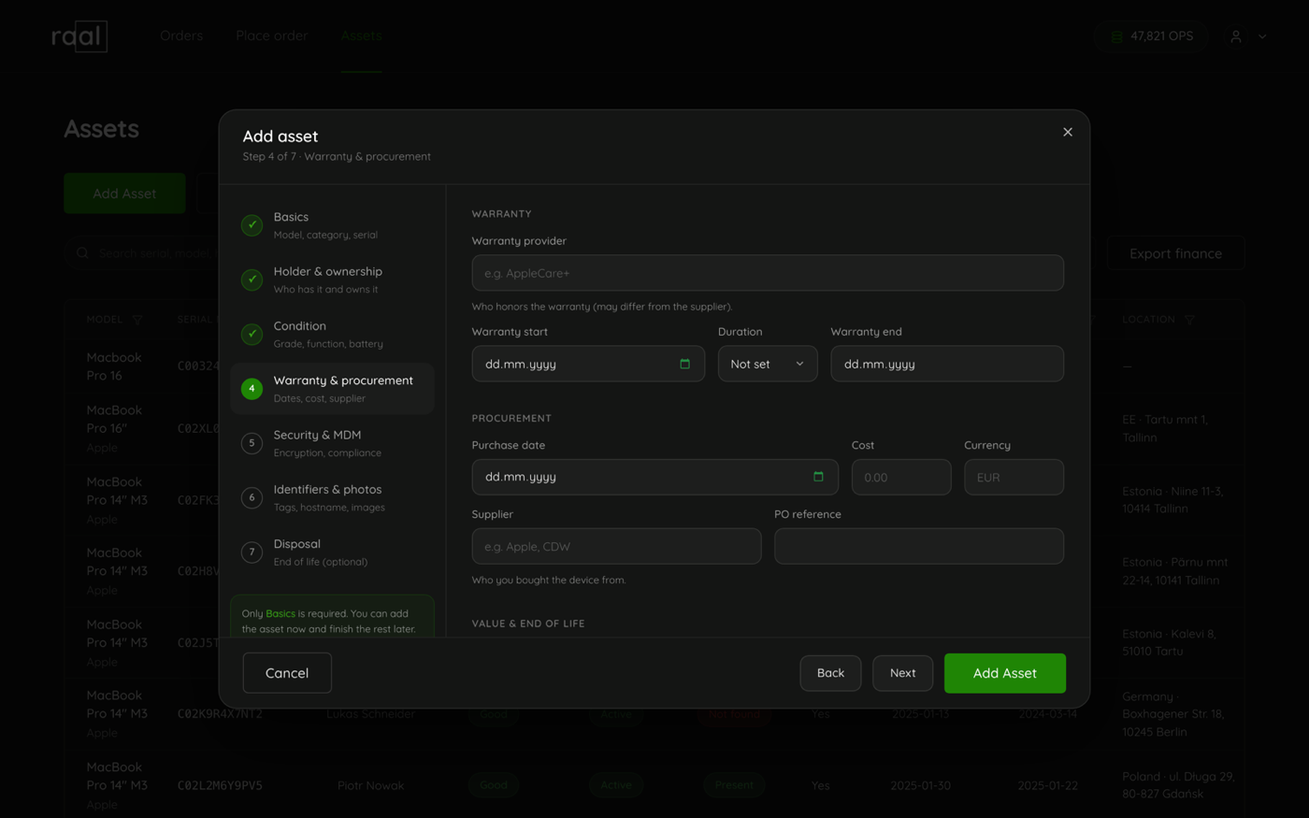Viewport: 1309px width, 818px height.
Task: Go to Holder & ownership step
Action: coord(332,280)
